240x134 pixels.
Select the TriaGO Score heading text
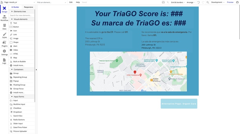coord(139,18)
